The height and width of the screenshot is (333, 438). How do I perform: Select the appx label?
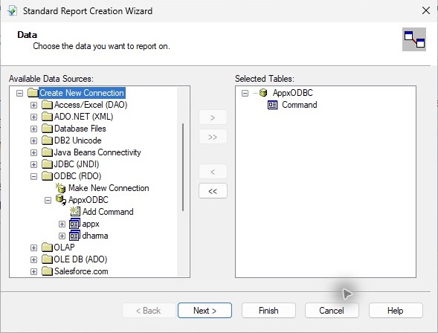tap(91, 224)
